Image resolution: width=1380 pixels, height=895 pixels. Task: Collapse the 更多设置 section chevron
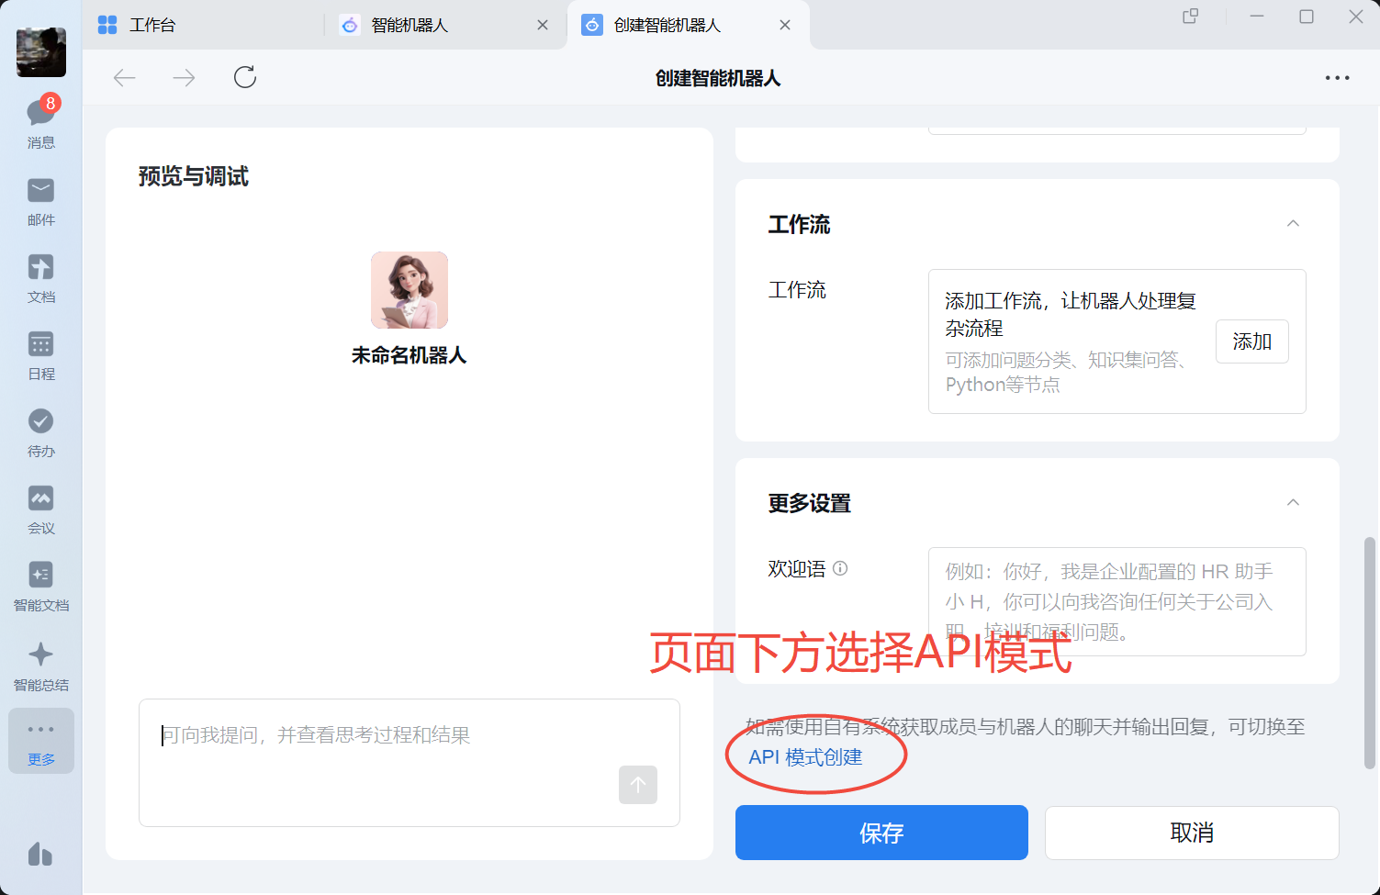click(1293, 503)
